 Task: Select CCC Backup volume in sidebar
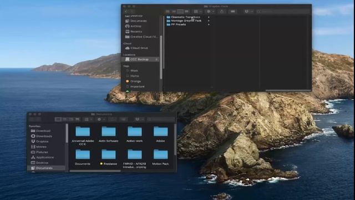(140, 59)
